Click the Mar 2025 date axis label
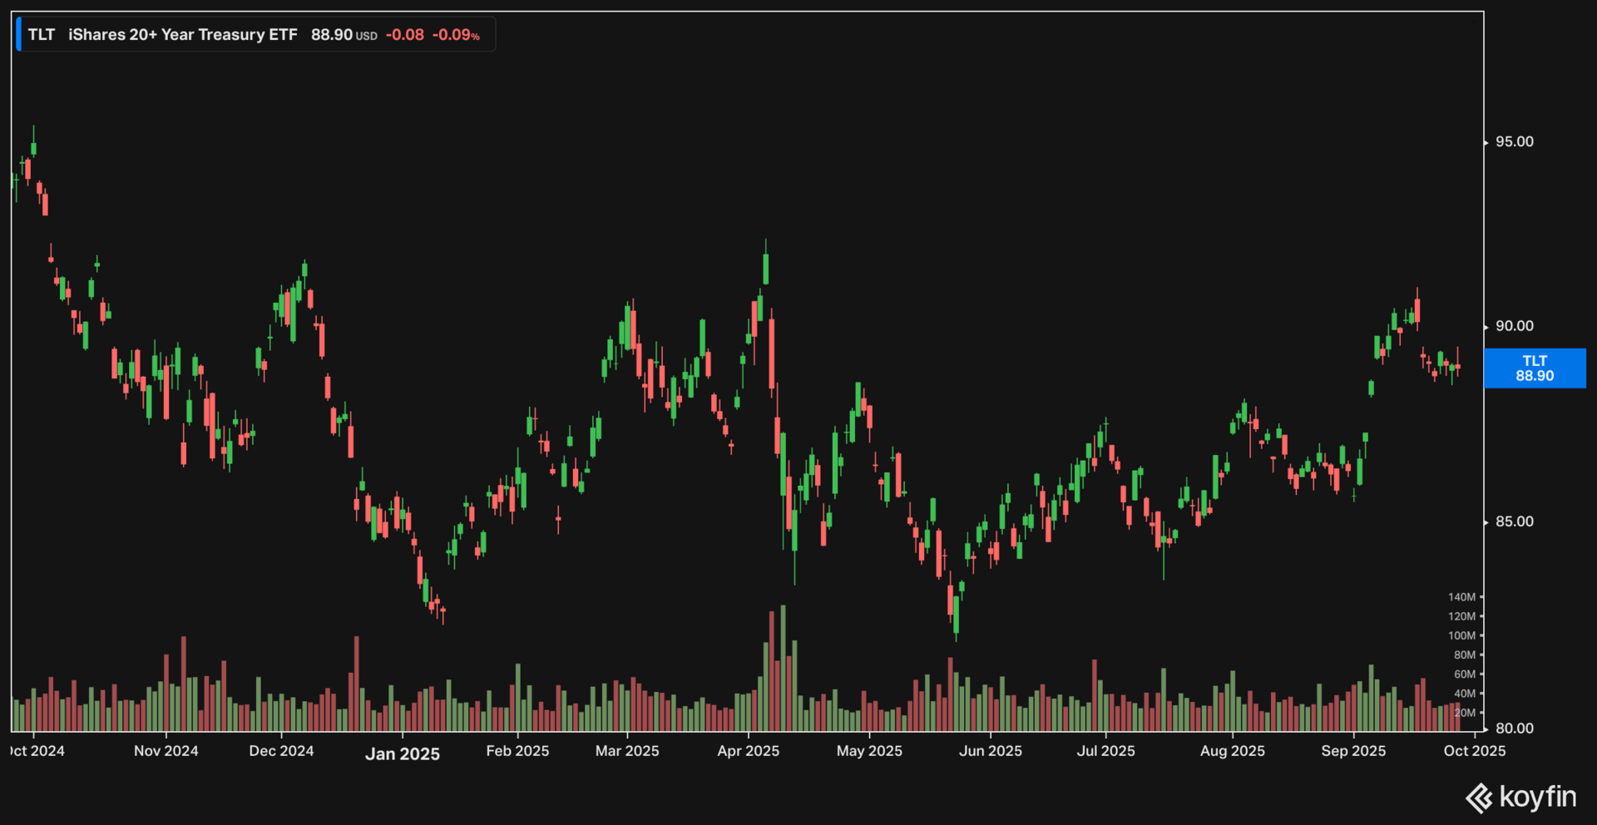This screenshot has height=825, width=1597. click(x=627, y=751)
